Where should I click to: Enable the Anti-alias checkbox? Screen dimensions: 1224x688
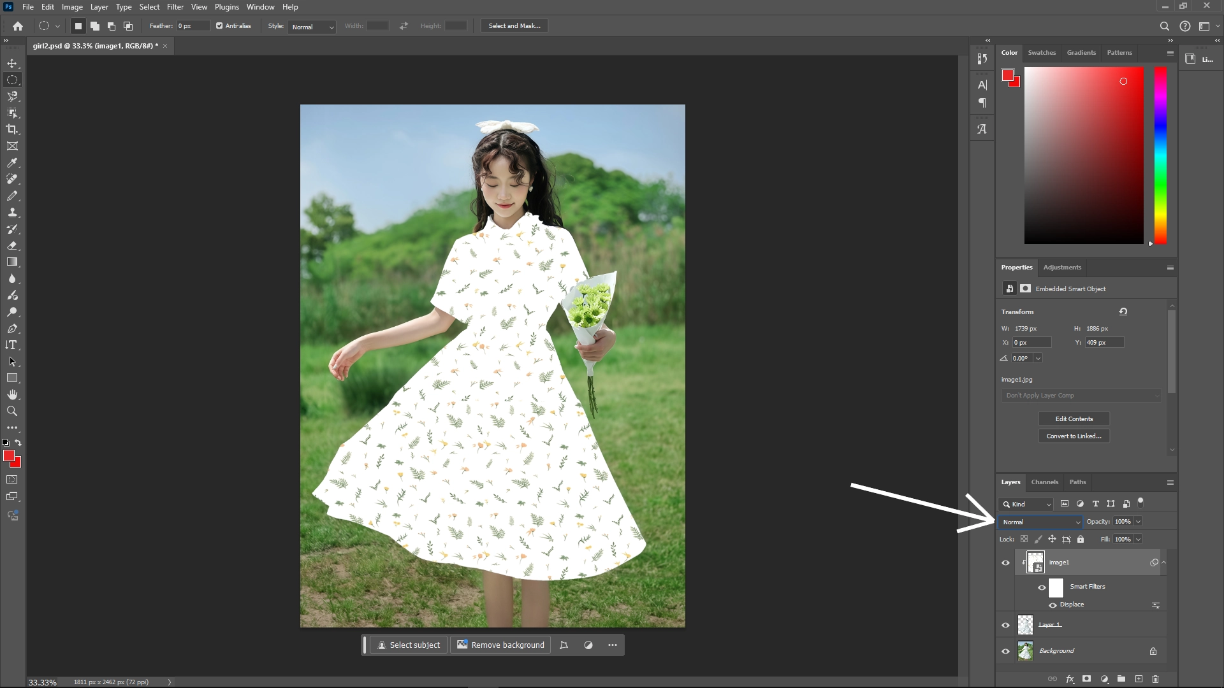point(218,25)
